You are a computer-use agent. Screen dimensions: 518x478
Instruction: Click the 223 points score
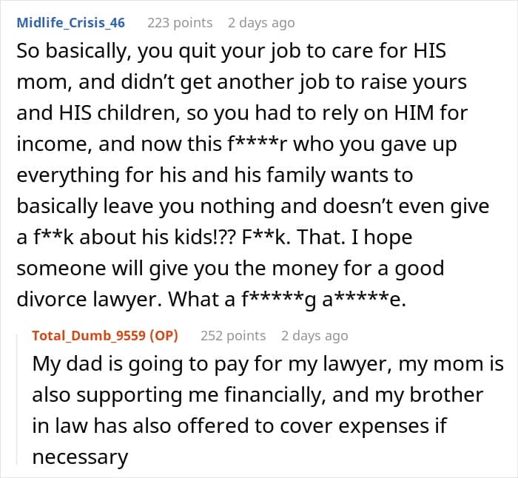click(x=180, y=23)
